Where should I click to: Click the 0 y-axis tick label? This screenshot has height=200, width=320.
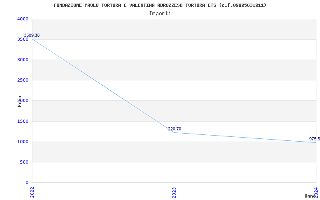coord(27,182)
